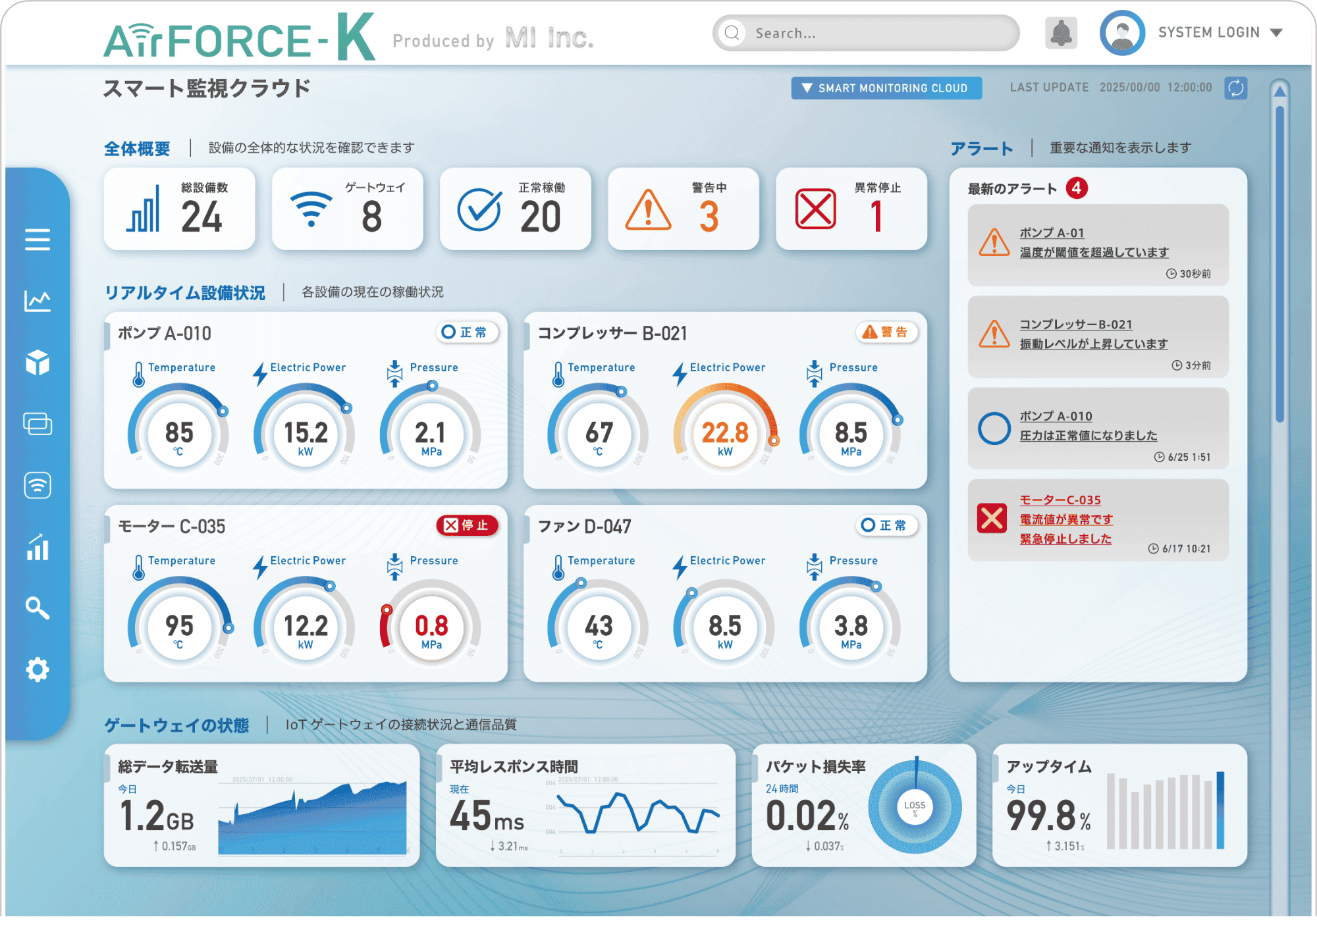
Task: Open the bar chart statistics icon
Action: coord(38,547)
